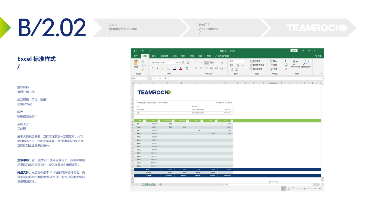This screenshot has width=372, height=209.
Task: Click the AutoSum sigma icon
Action: (x=286, y=61)
